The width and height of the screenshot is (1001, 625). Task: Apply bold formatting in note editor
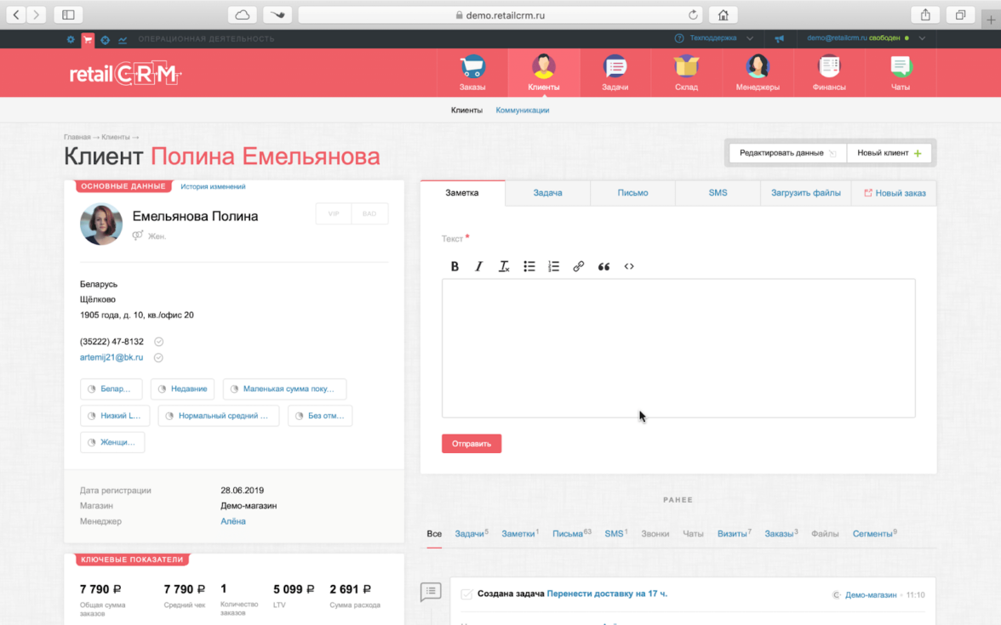455,267
